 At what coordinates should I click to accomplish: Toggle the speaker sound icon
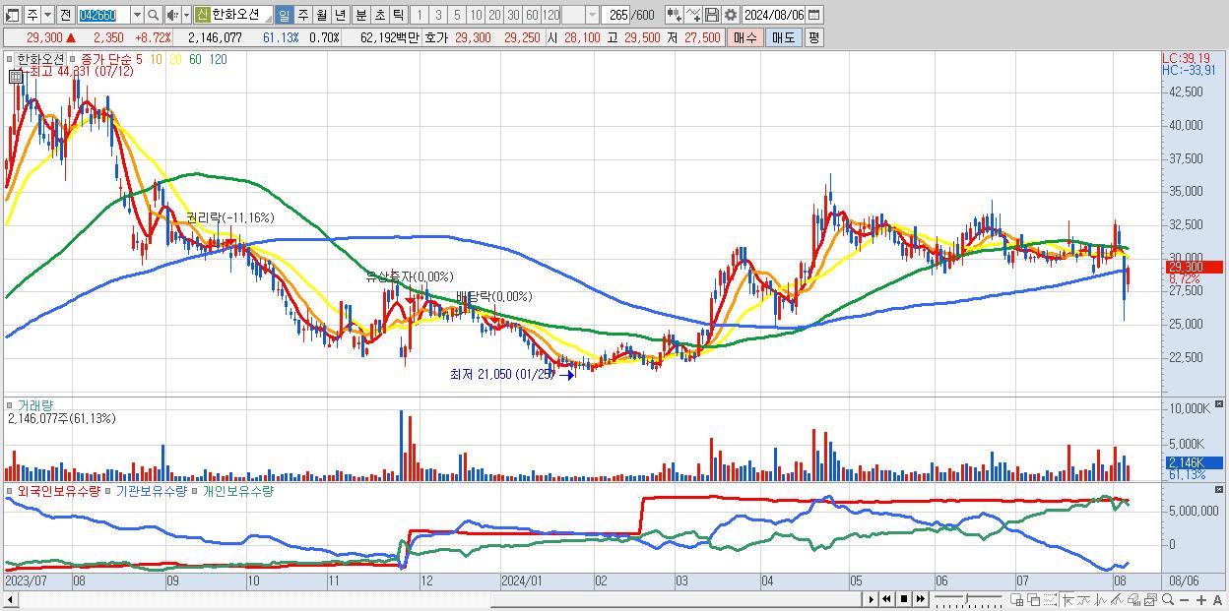[172, 15]
